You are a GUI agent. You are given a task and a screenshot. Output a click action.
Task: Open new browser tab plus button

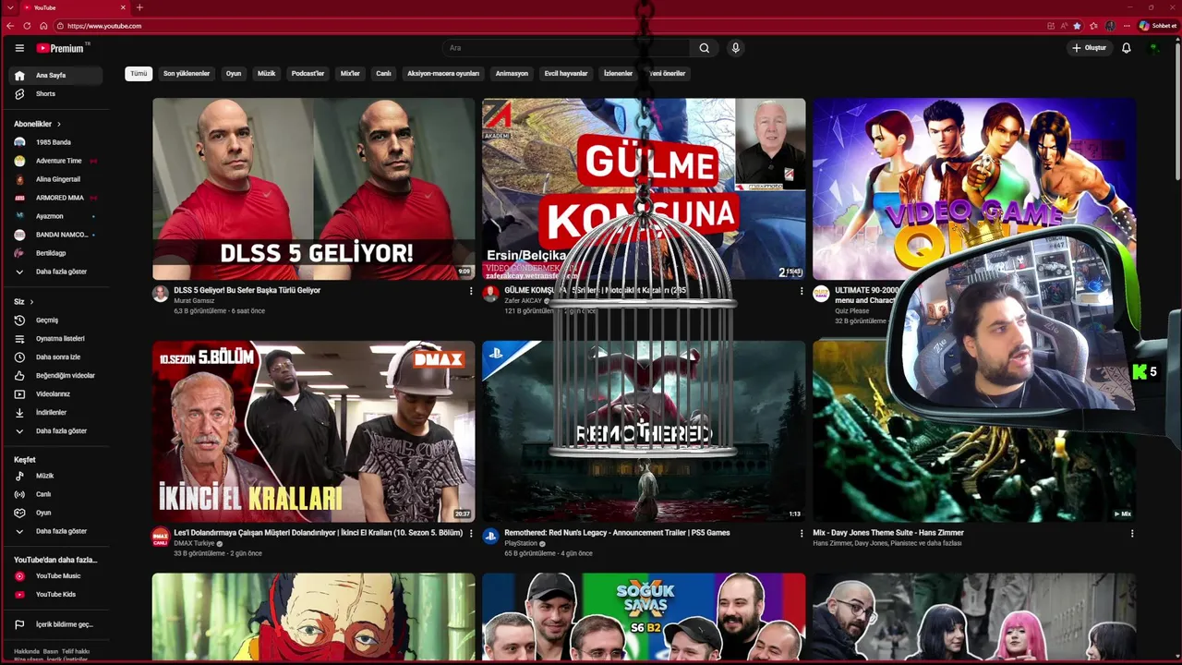[x=139, y=7]
